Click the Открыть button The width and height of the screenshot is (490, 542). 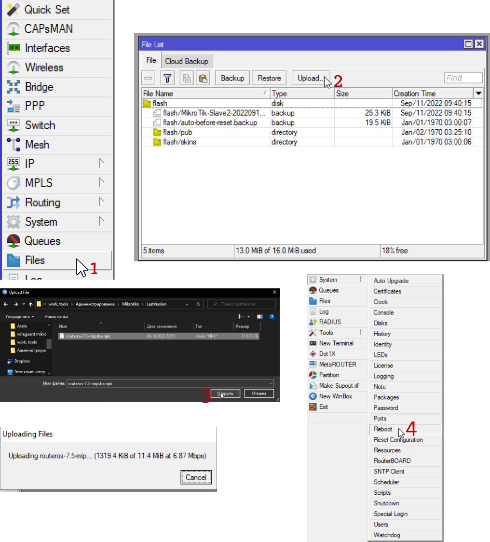pyautogui.click(x=225, y=393)
